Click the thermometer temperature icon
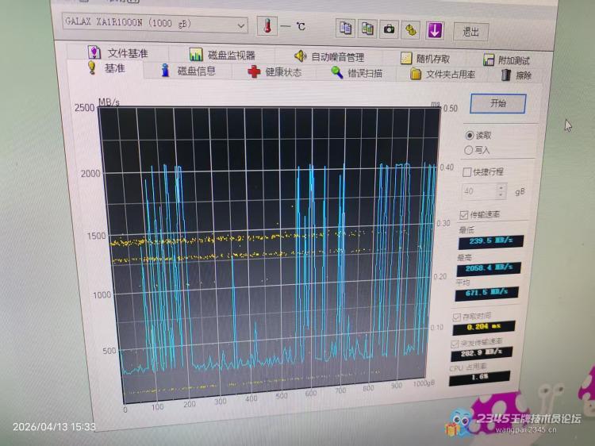Screen dimensions: 595x446 [x=270, y=26]
